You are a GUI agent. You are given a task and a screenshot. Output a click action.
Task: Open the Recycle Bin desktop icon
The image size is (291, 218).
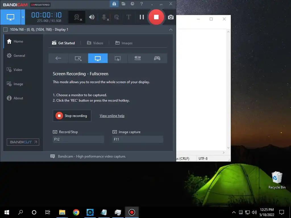coord(277,180)
